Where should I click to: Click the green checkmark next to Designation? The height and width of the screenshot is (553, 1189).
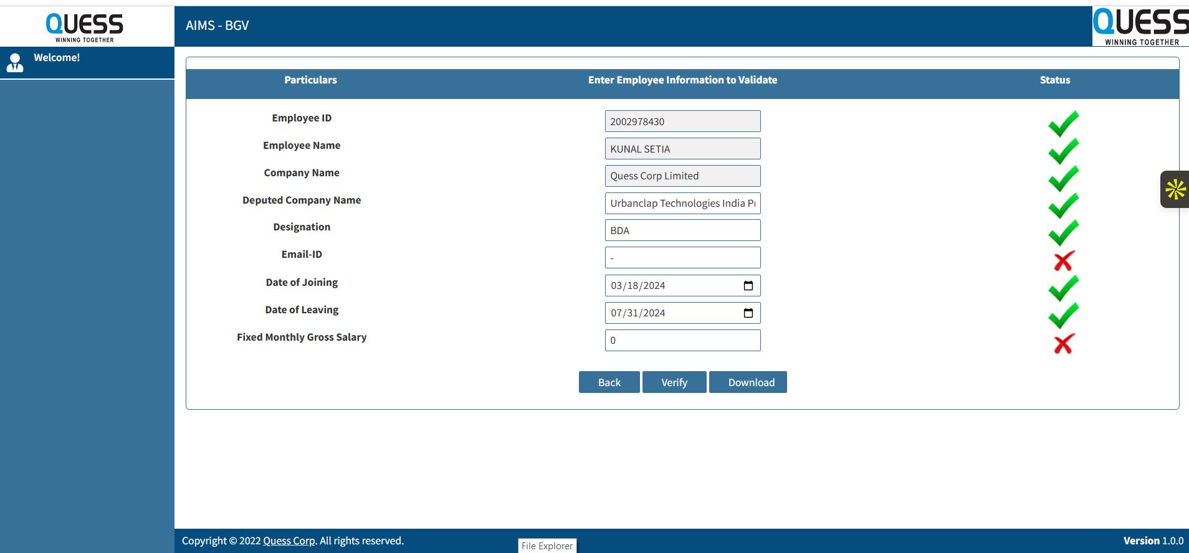[x=1063, y=233]
